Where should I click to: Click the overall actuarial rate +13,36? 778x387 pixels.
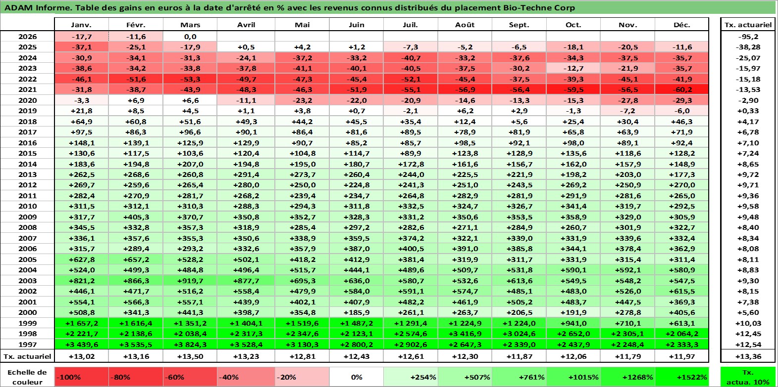[x=748, y=356]
